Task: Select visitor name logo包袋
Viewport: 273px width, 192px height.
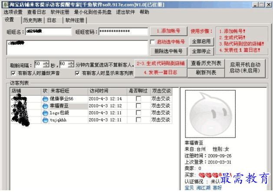Action: (59, 113)
